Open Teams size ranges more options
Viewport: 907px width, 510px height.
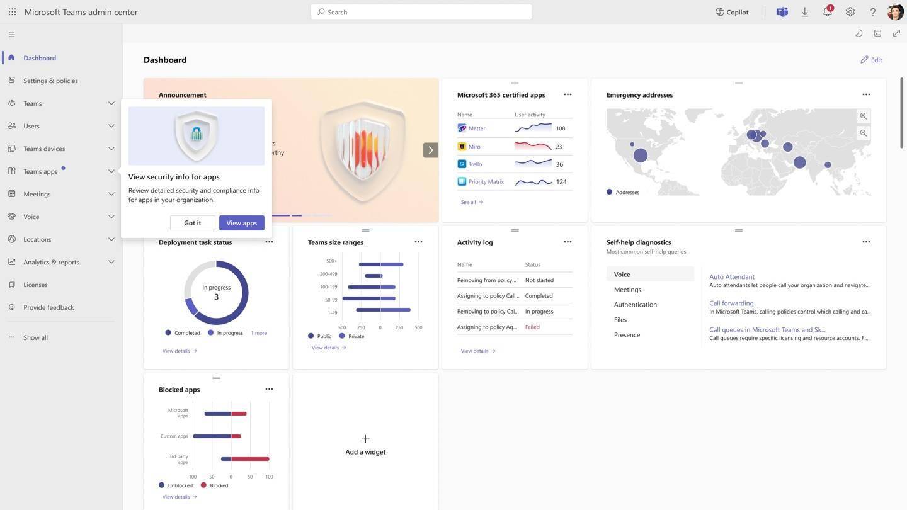[x=418, y=242]
